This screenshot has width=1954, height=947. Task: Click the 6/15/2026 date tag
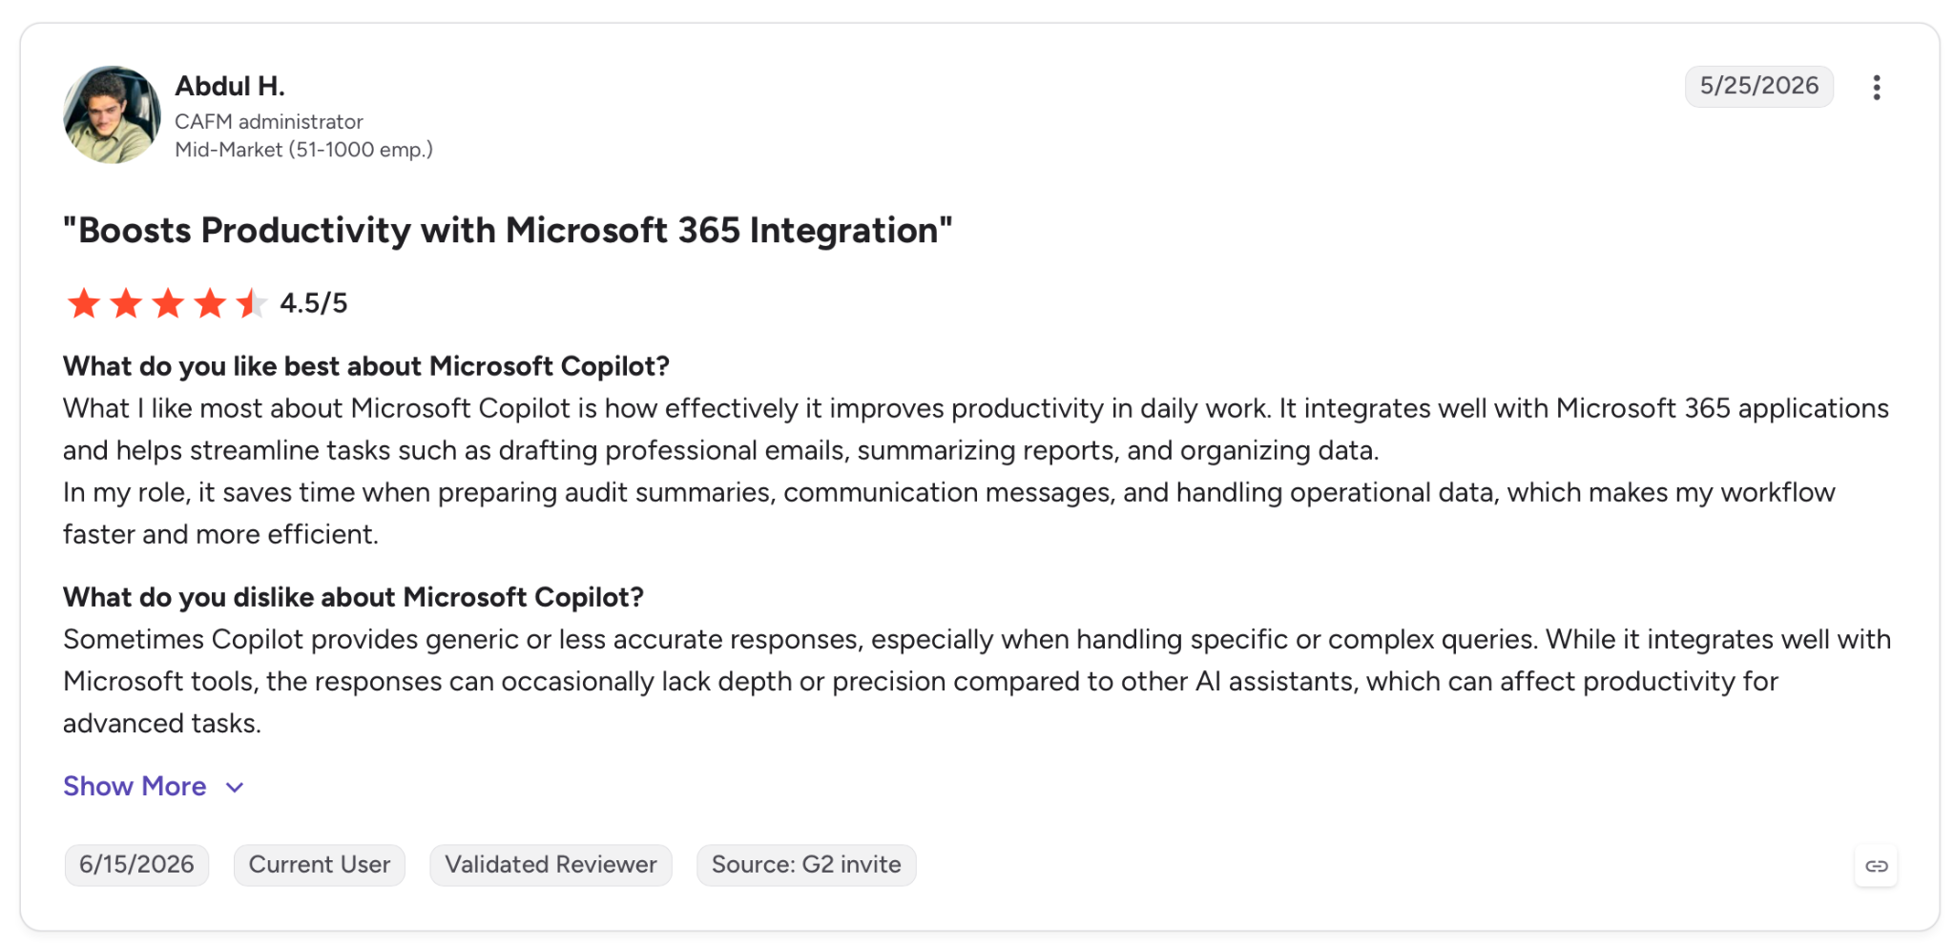(136, 865)
